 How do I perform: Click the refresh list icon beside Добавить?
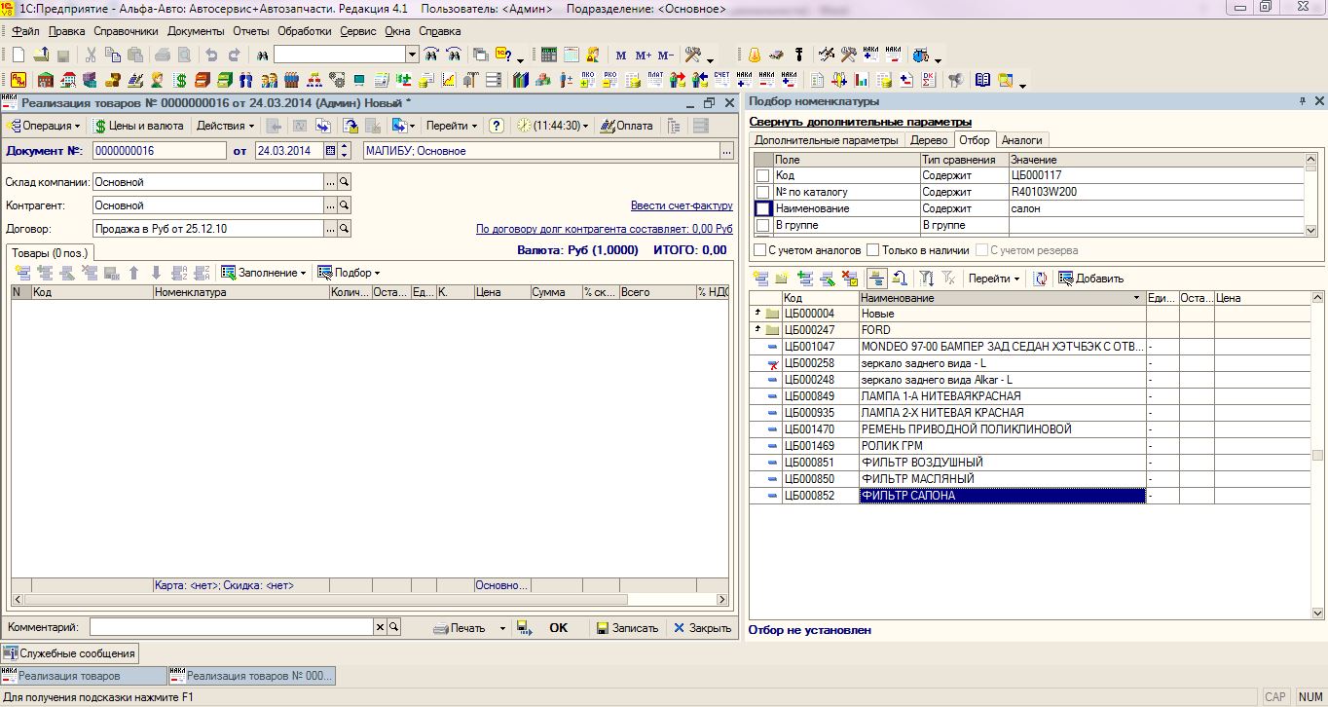pyautogui.click(x=1041, y=279)
